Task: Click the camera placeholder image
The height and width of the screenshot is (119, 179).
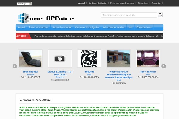Action: pyautogui.click(x=60, y=58)
